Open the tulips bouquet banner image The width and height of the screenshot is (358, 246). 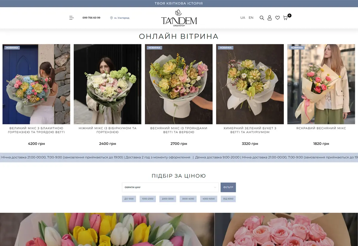(107, 229)
